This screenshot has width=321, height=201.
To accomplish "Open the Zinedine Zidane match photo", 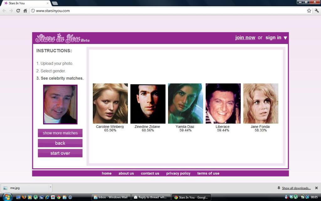I will coord(148,104).
